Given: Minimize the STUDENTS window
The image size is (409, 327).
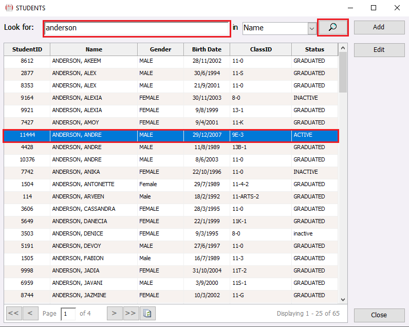Looking at the screenshot, I should [x=350, y=8].
